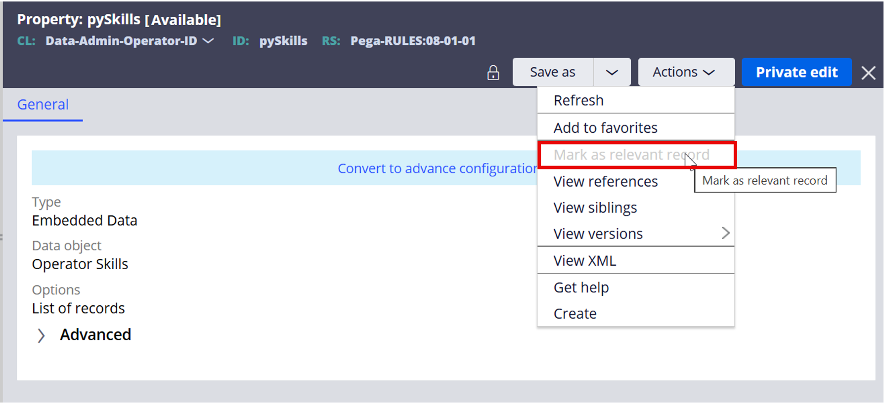The height and width of the screenshot is (404, 884).
Task: Click the lock icon in header
Action: click(x=493, y=73)
